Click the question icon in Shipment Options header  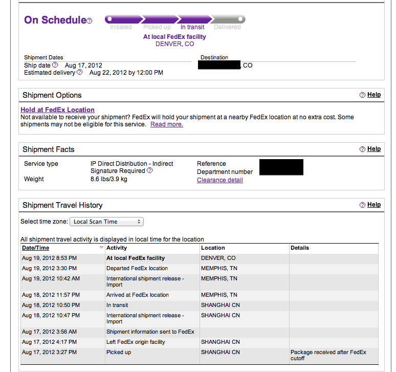tap(362, 95)
